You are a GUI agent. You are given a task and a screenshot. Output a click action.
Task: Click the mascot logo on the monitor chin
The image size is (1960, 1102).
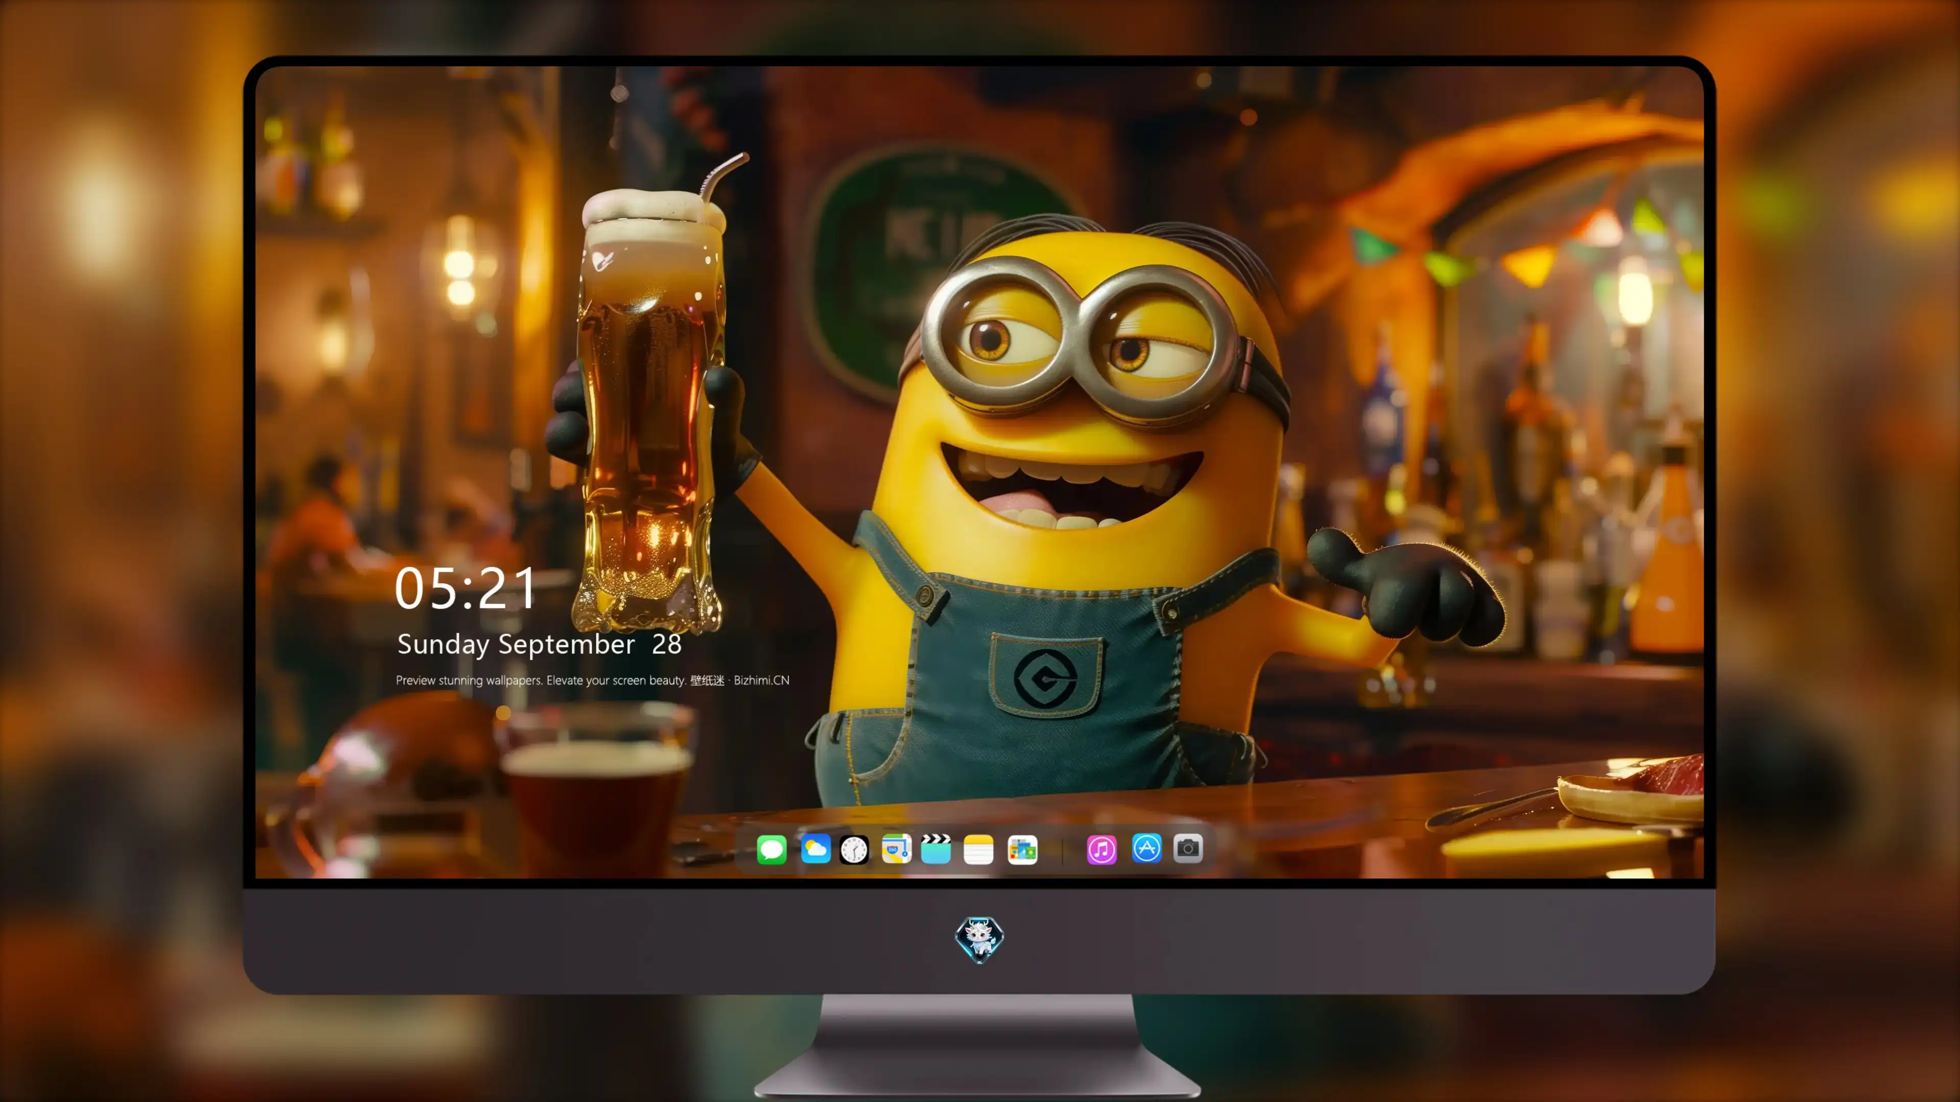(x=979, y=939)
